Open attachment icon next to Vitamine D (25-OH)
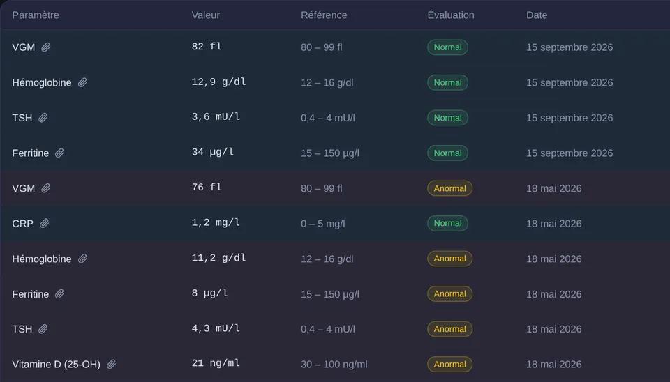670x382 pixels. (111, 364)
